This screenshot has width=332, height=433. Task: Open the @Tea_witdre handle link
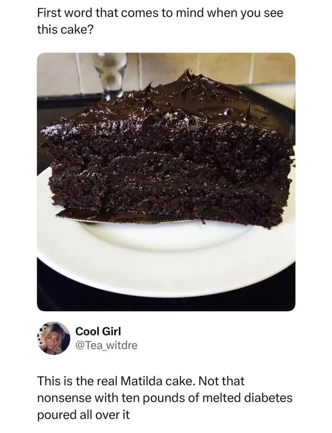(106, 345)
